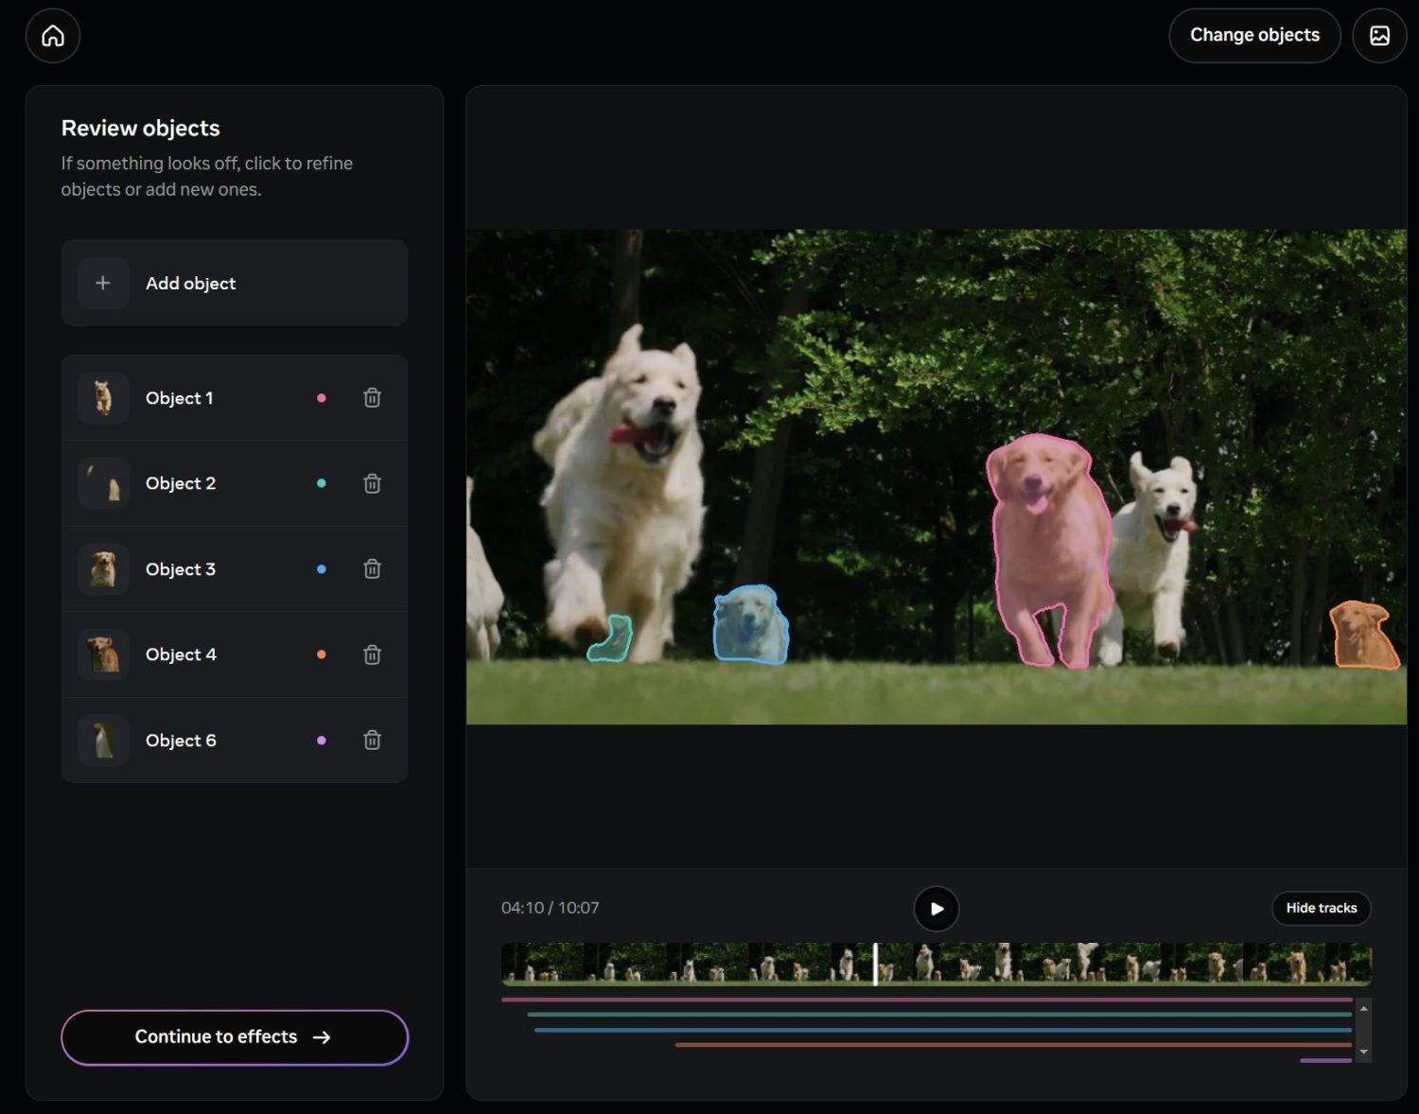Continue to effects

235,1037
